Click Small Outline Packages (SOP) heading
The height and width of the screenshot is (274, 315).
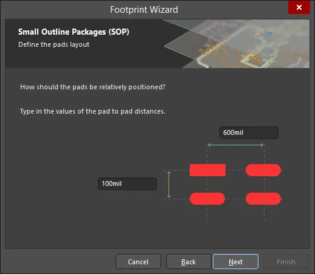74,32
